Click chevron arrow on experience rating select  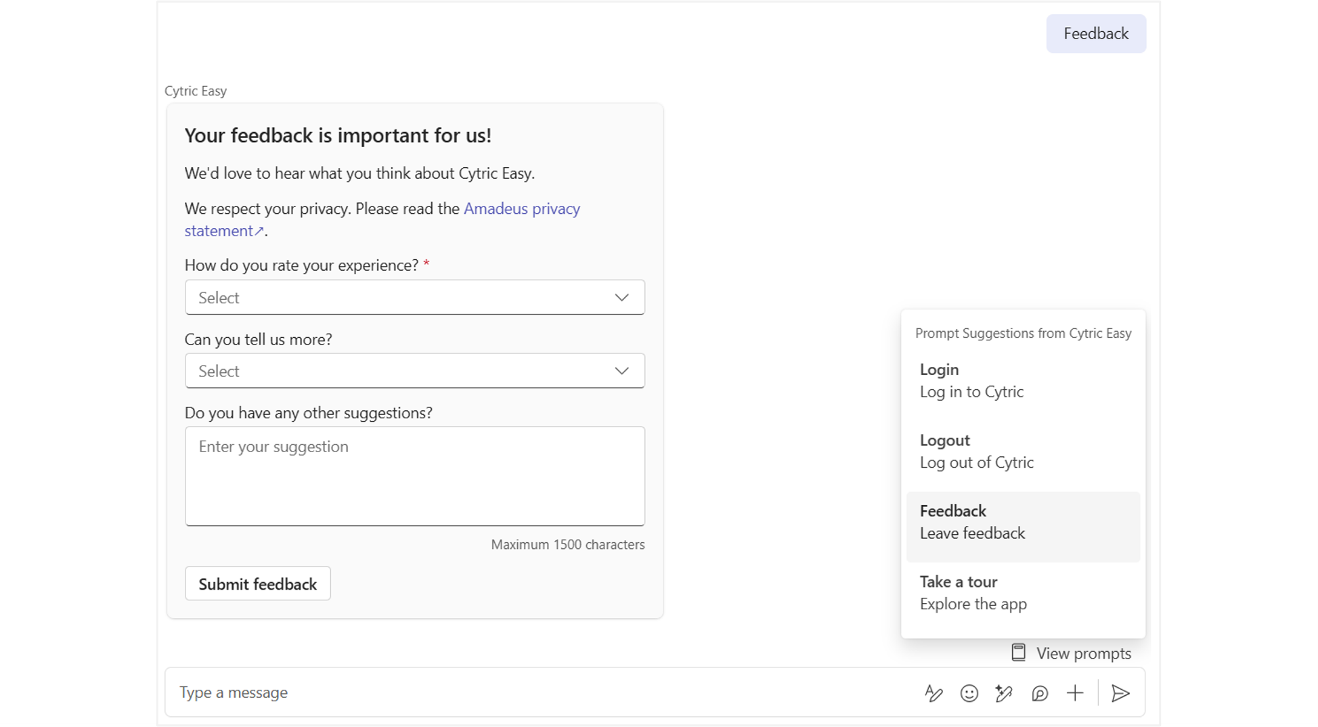click(x=621, y=298)
